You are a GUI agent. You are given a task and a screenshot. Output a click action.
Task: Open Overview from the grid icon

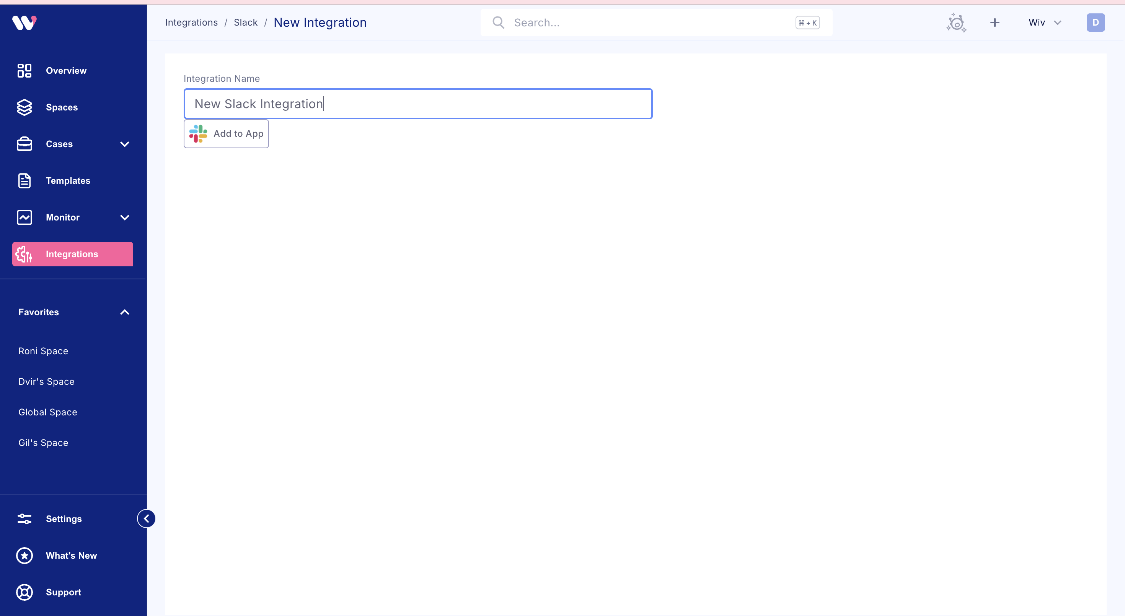tap(24, 70)
